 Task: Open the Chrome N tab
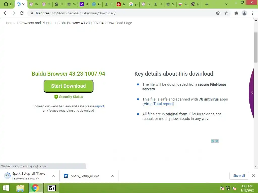pos(59,4)
